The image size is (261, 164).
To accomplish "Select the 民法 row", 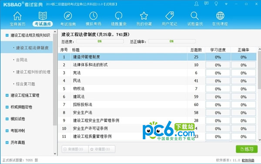I will [x=157, y=81].
